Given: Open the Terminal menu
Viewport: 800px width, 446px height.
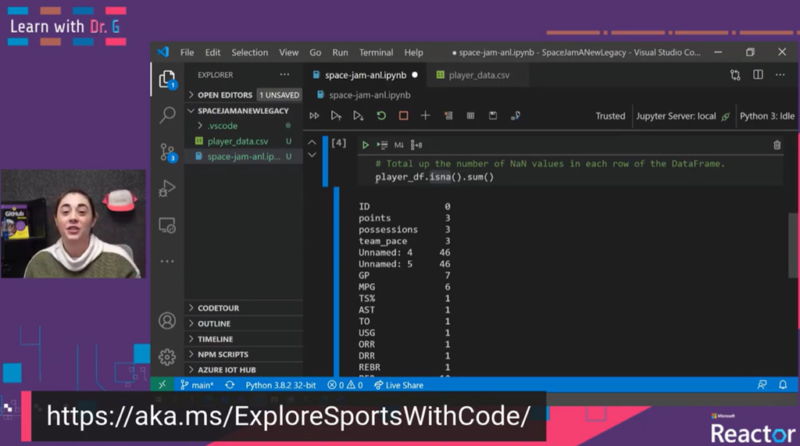Looking at the screenshot, I should pyautogui.click(x=376, y=52).
